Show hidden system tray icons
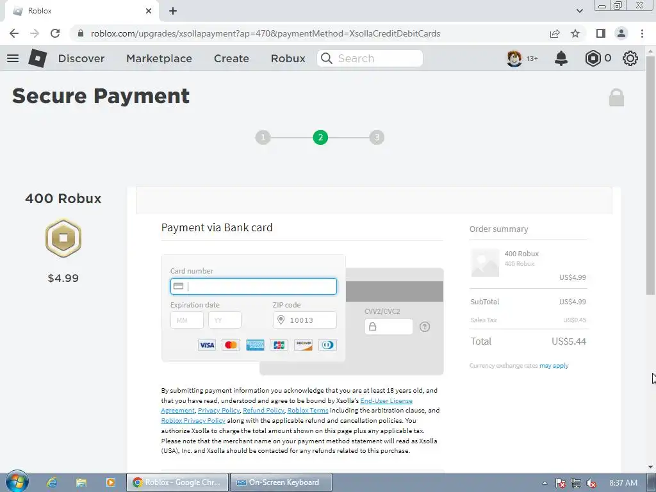656x492 pixels. click(x=545, y=483)
